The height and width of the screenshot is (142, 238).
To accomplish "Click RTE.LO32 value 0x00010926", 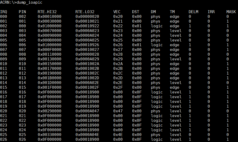I will (87, 45).
